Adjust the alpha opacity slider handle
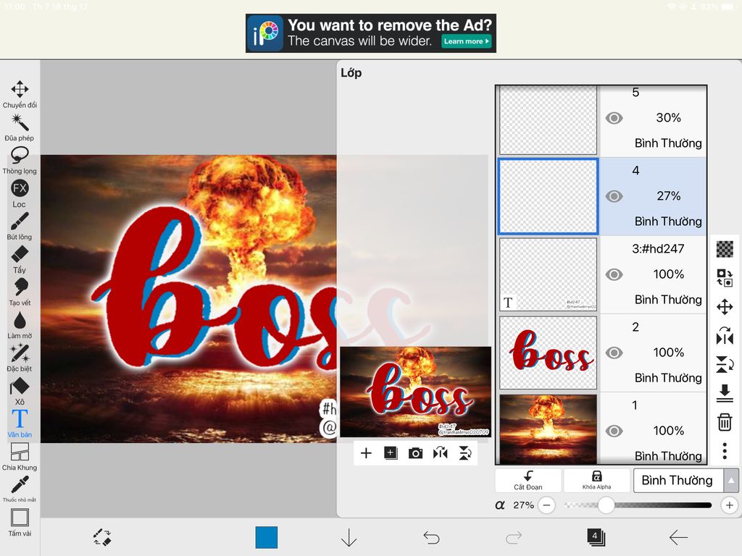Viewport: 742px width, 556px height. (606, 505)
